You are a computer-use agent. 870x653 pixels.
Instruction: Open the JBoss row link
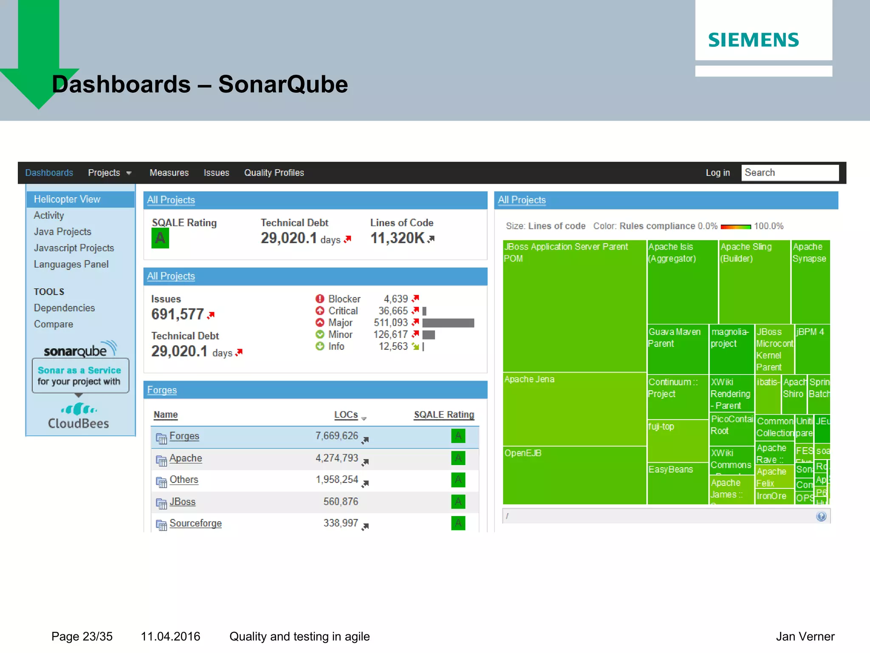point(183,502)
